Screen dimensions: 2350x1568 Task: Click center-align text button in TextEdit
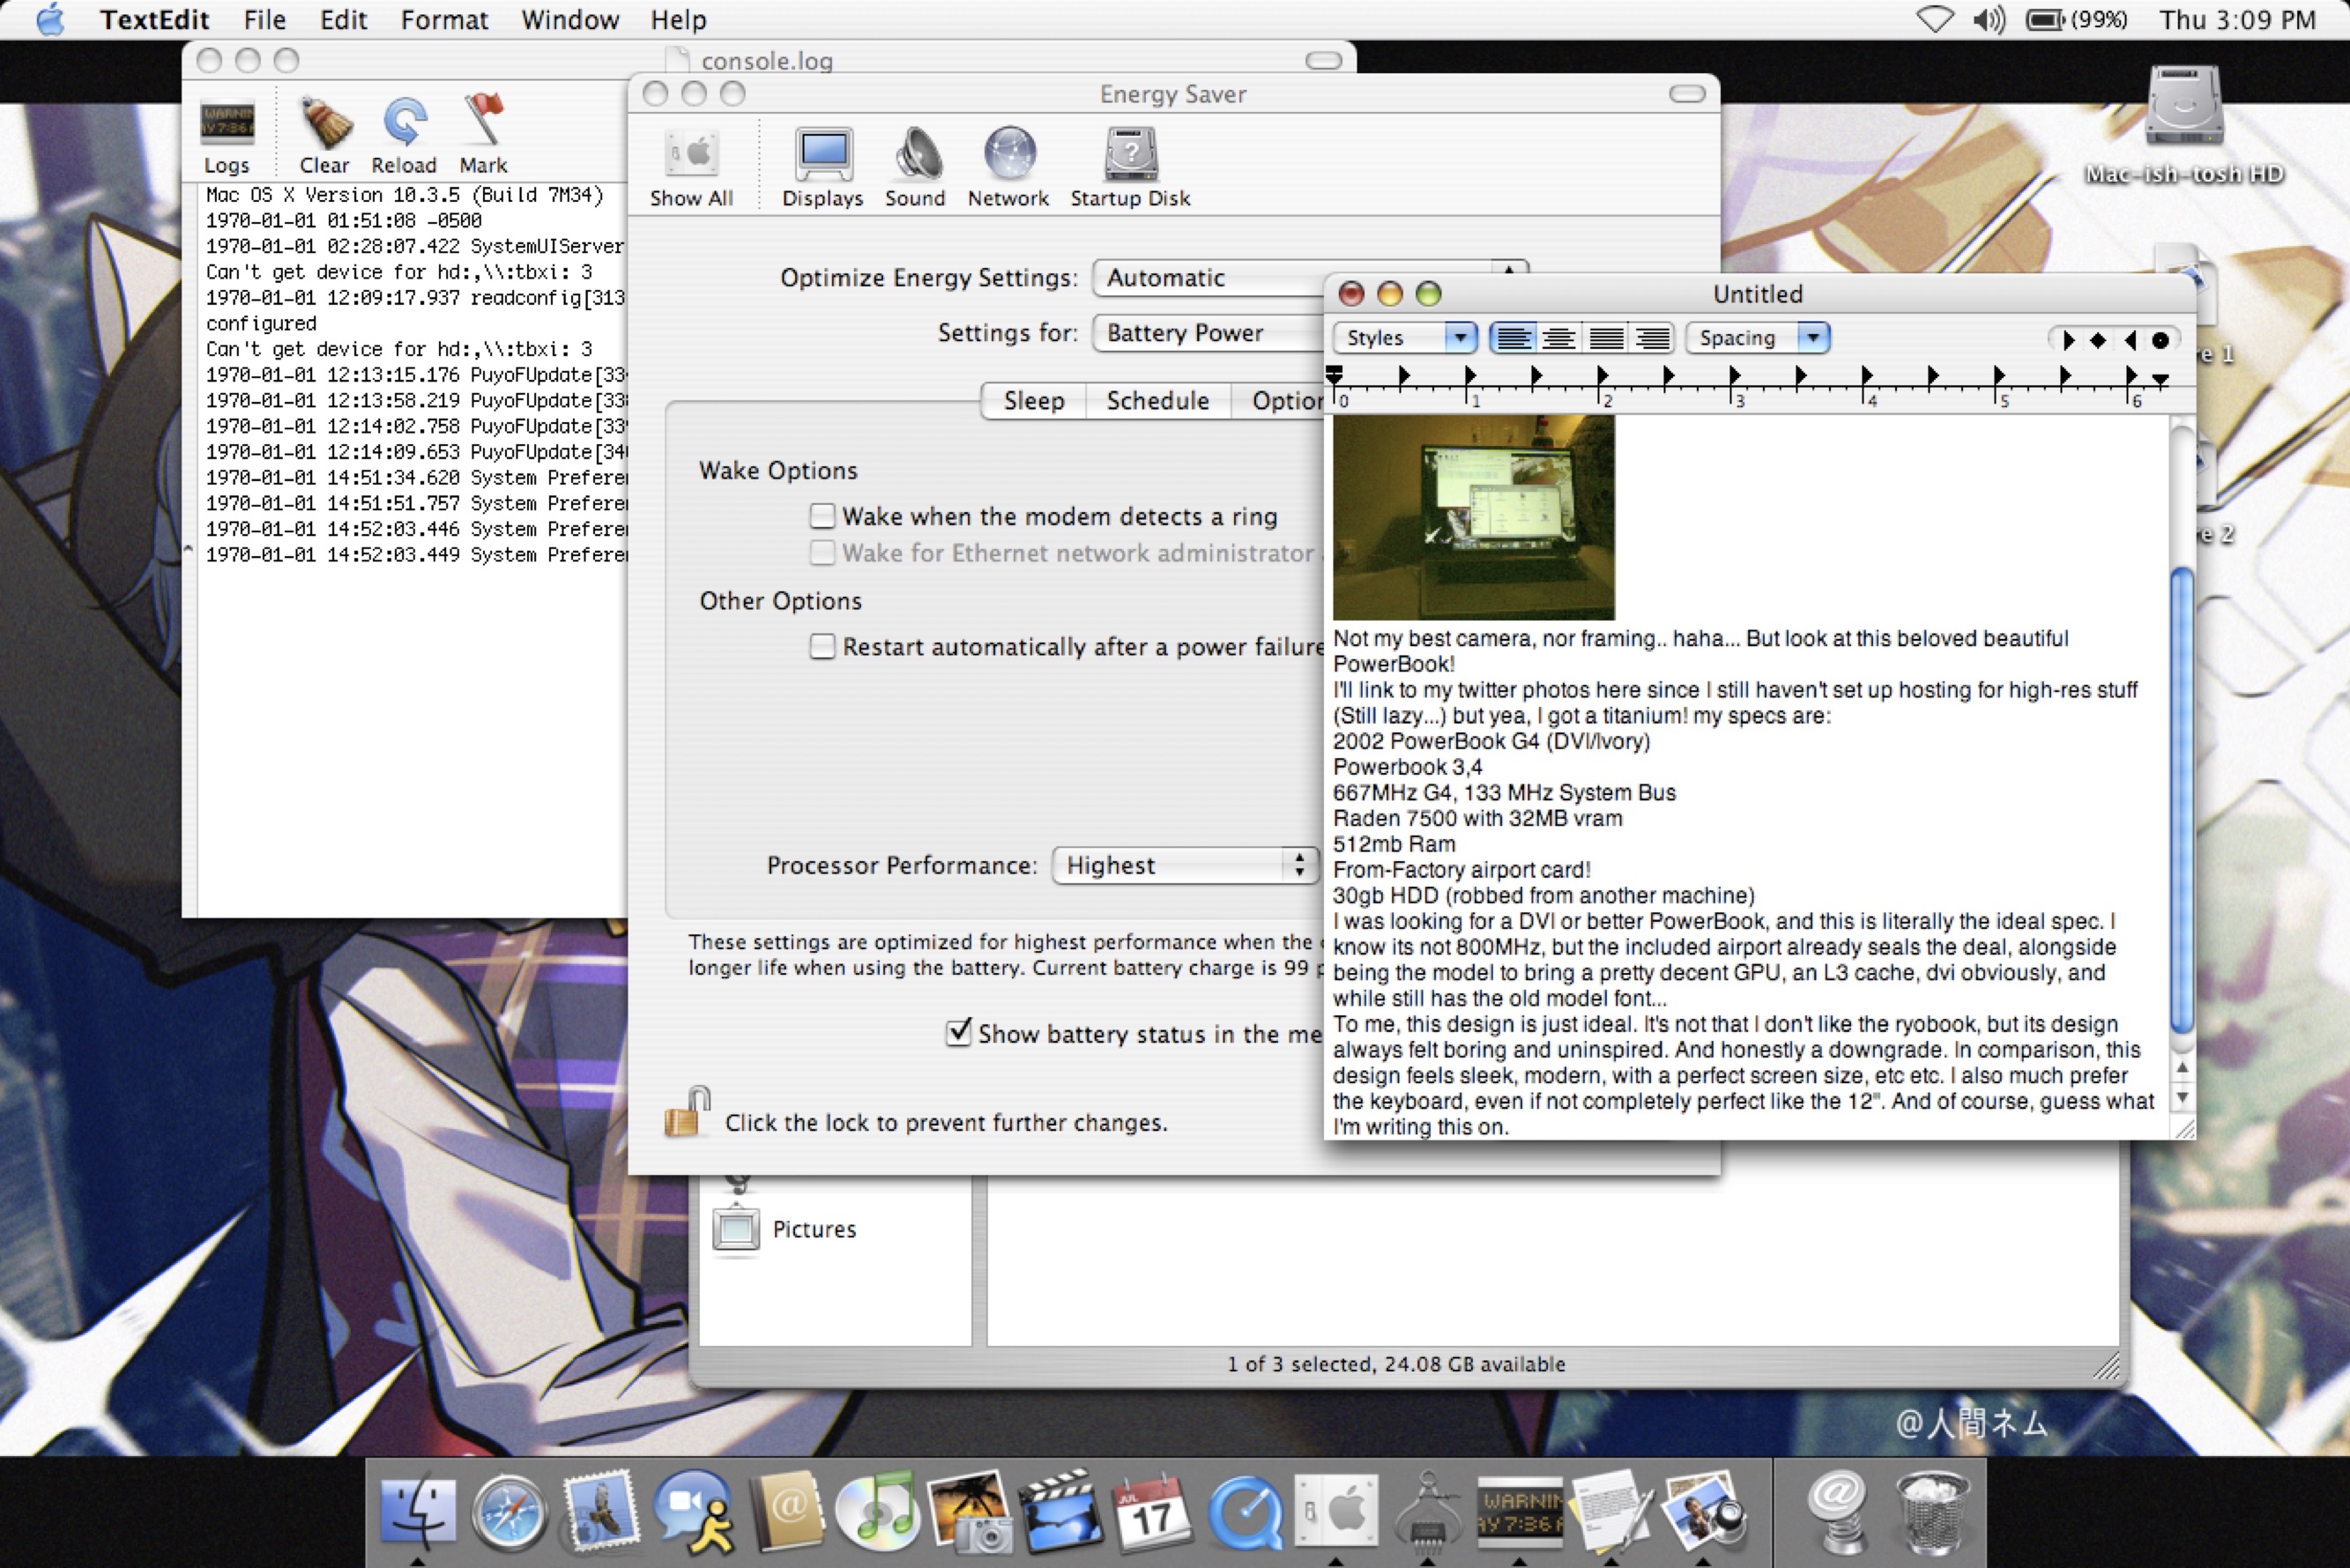(1559, 338)
